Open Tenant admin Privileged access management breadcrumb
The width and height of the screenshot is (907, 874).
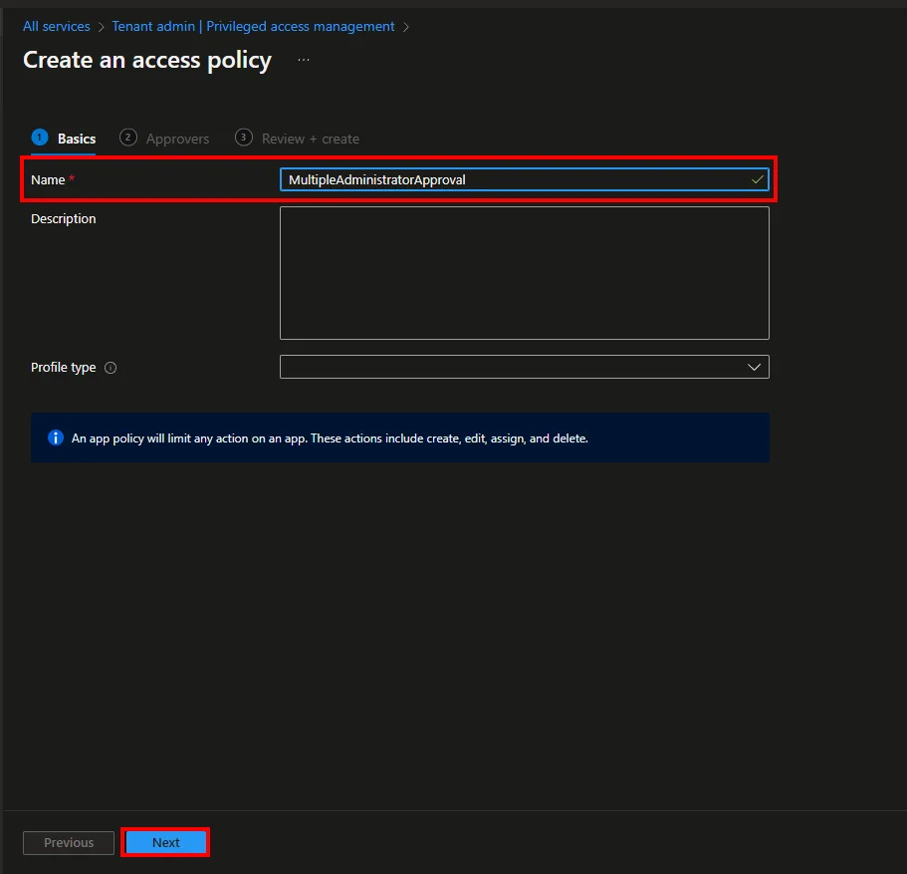(x=253, y=27)
